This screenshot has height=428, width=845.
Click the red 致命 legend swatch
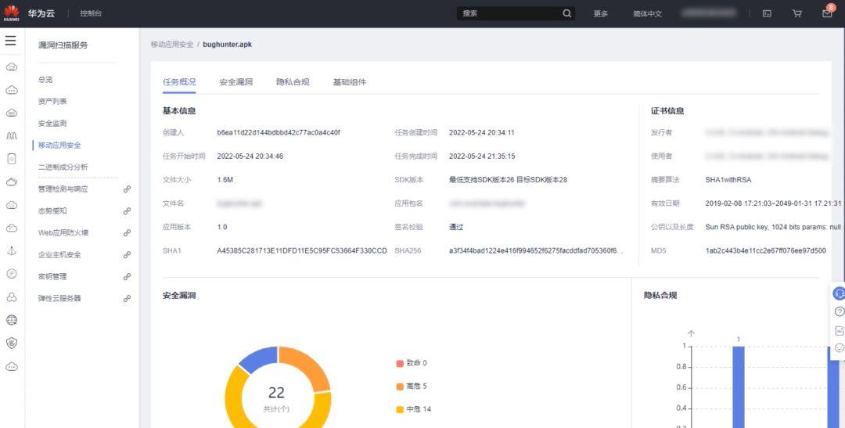[x=400, y=363]
